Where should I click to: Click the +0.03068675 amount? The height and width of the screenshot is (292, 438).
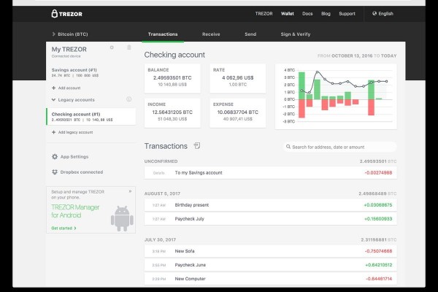[378, 205]
